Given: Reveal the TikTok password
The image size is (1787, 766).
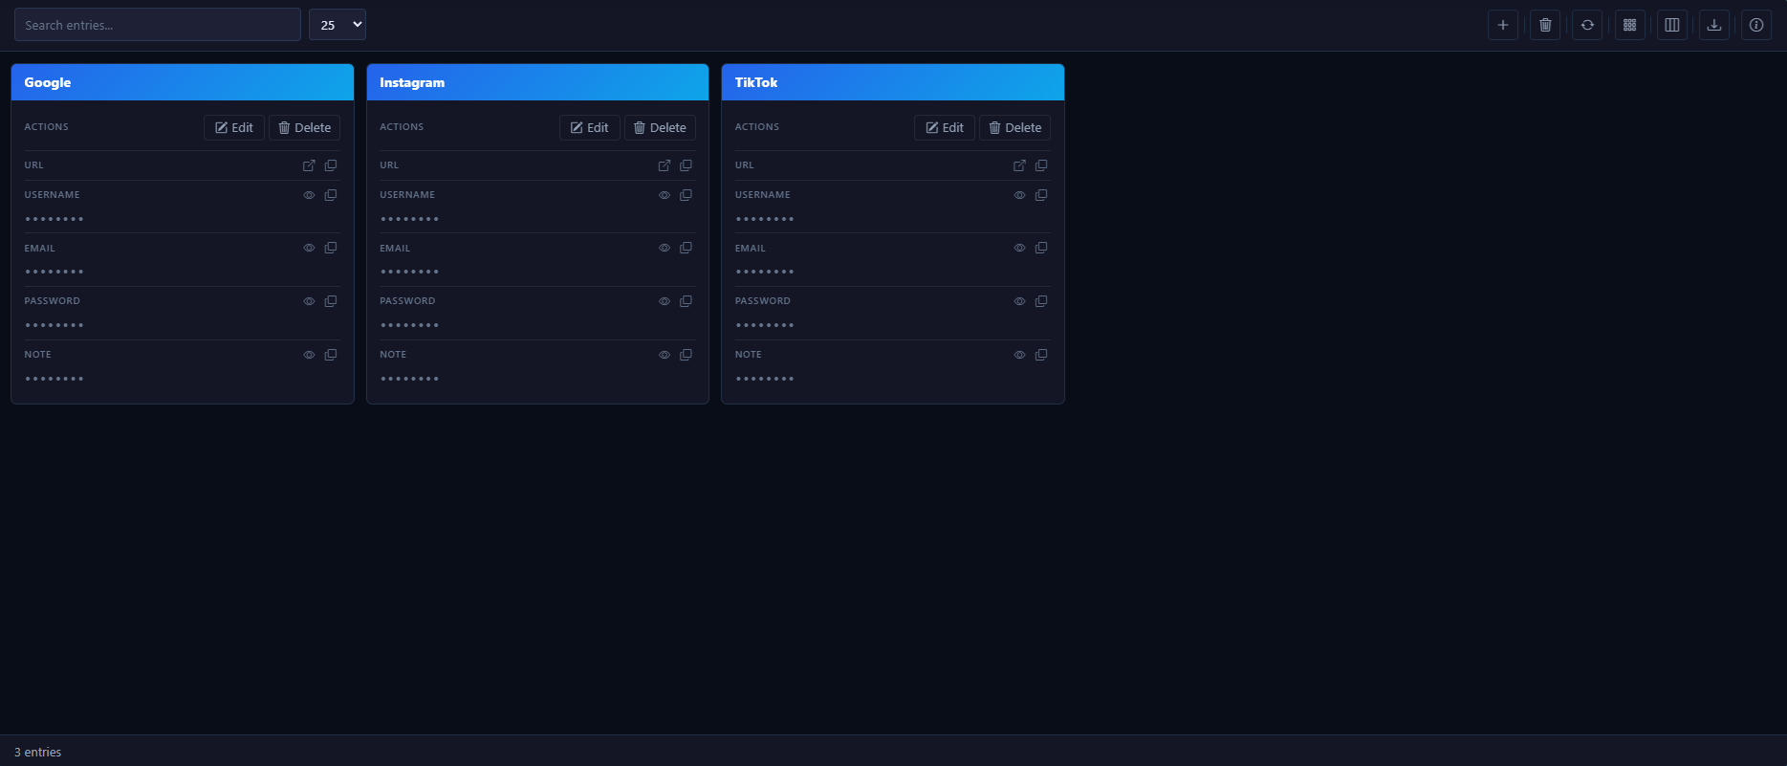Looking at the screenshot, I should point(1019,301).
